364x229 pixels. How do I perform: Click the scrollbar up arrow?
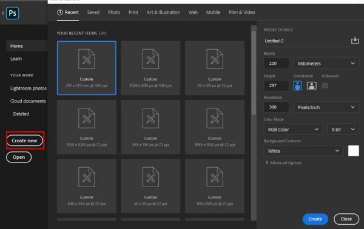254,28
